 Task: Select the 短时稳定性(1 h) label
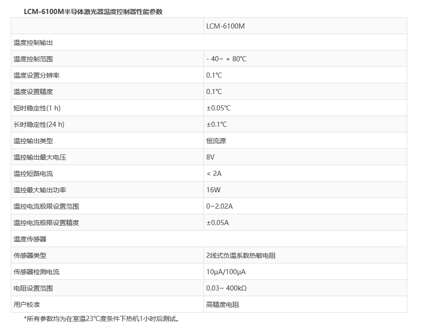pyautogui.click(x=37, y=108)
